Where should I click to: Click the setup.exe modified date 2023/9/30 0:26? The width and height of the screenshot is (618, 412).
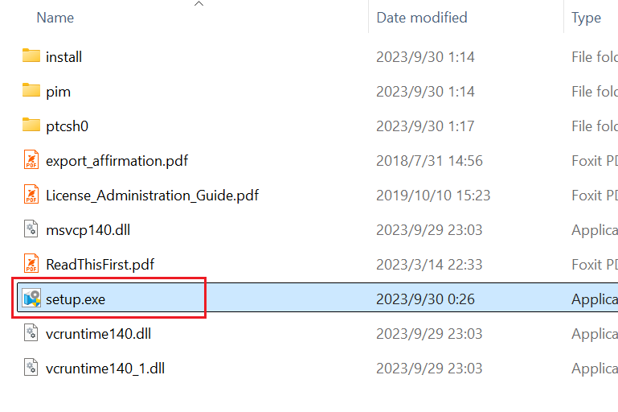tap(425, 299)
